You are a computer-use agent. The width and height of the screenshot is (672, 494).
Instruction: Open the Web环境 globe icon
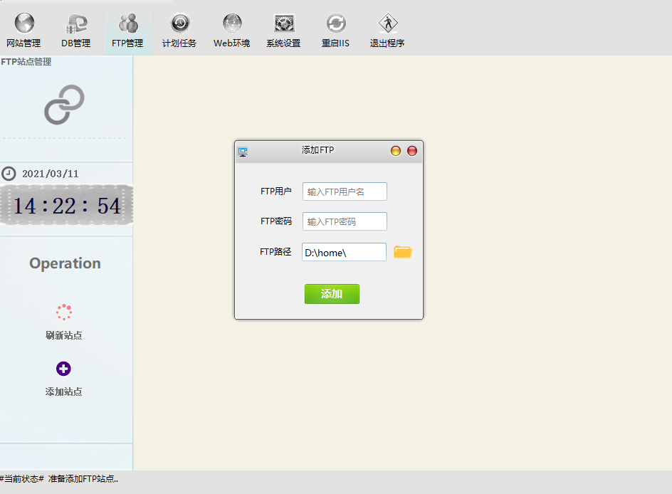pyautogui.click(x=232, y=23)
